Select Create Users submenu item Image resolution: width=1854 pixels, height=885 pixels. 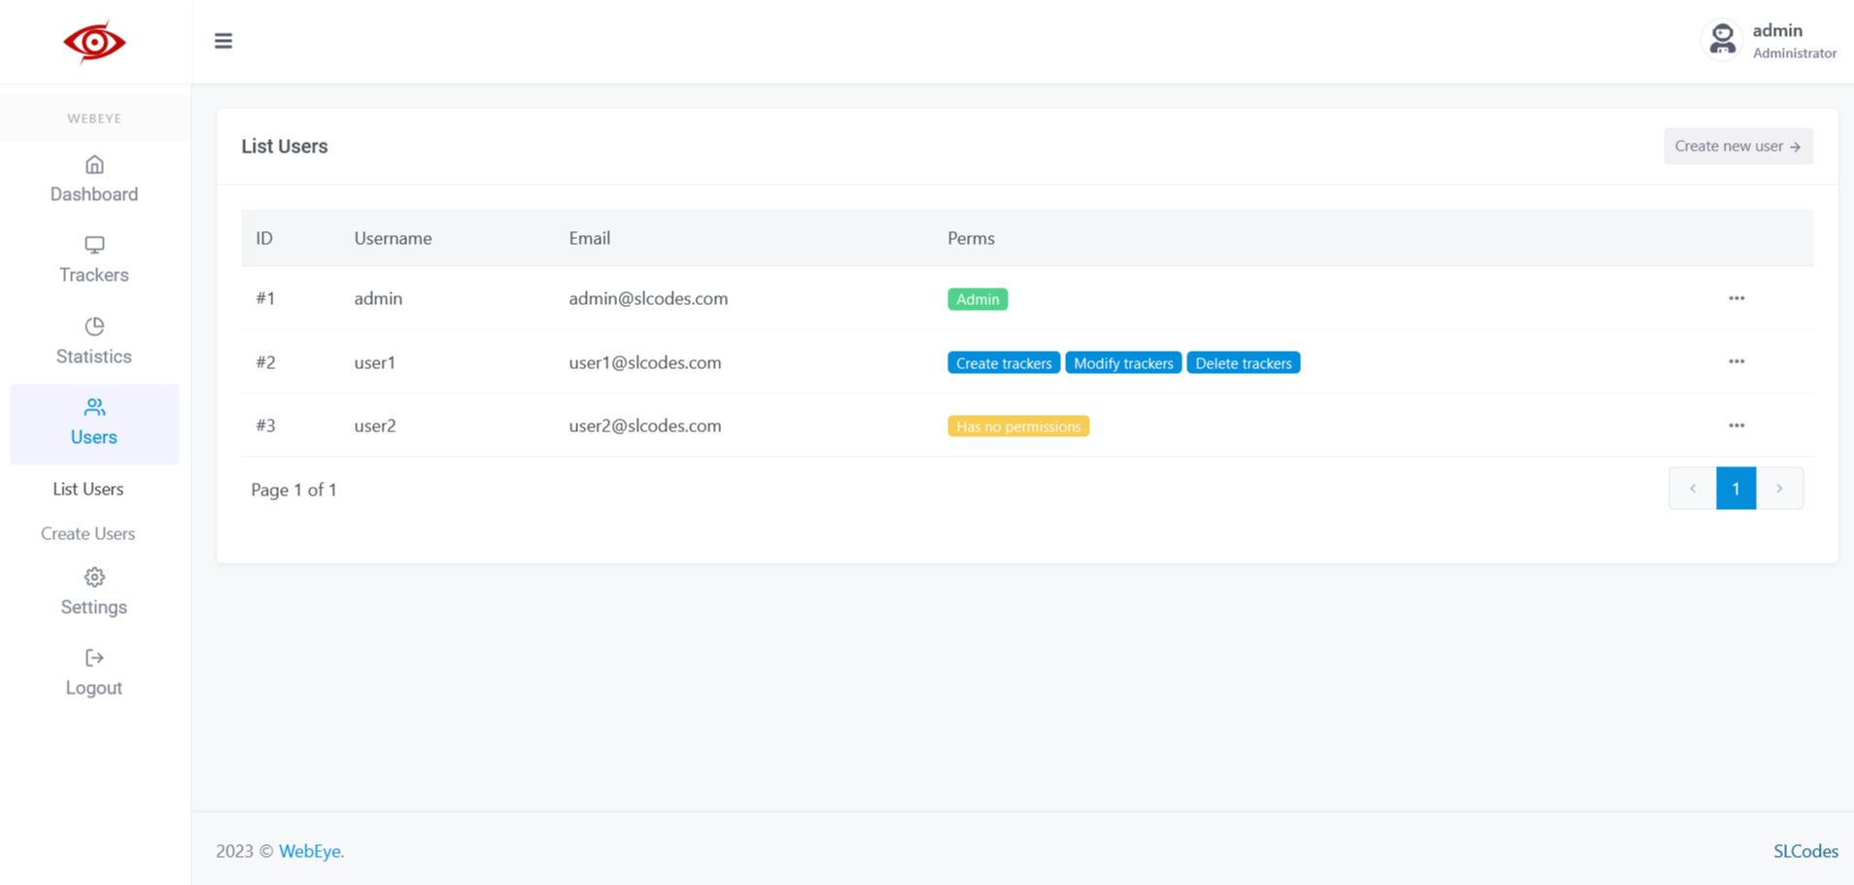click(x=88, y=533)
